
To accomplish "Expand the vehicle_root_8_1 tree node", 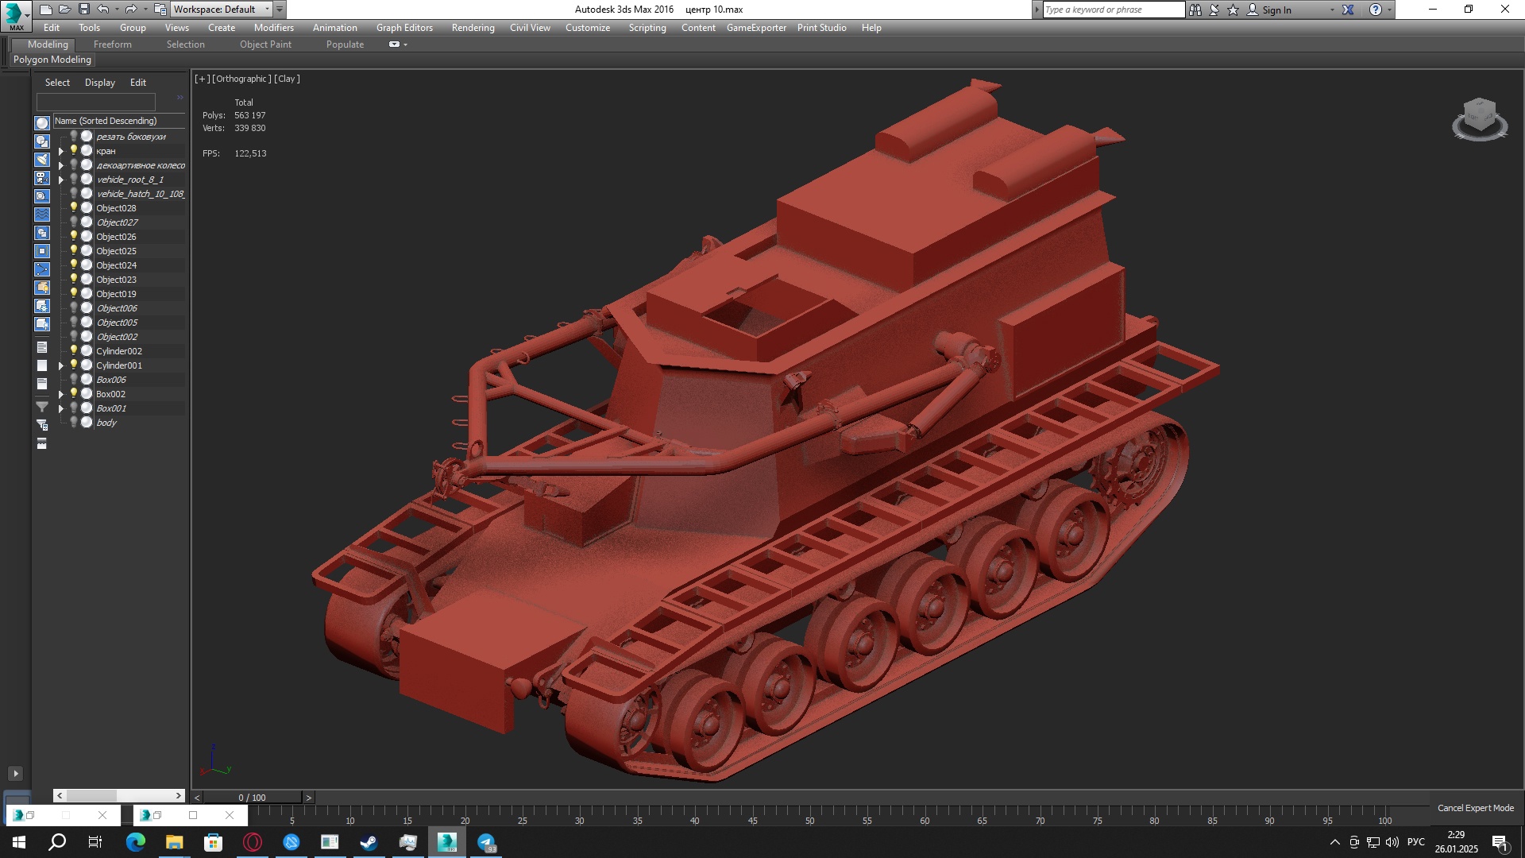I will (61, 180).
